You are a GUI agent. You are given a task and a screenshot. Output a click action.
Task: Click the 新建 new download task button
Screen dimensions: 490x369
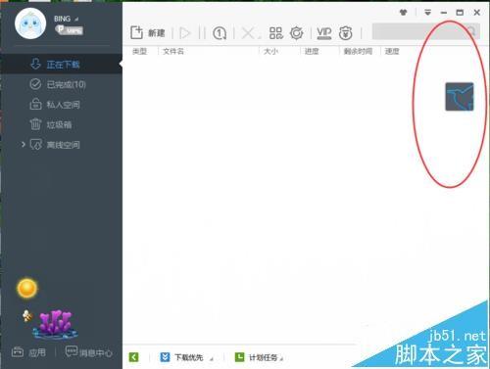pyautogui.click(x=148, y=33)
